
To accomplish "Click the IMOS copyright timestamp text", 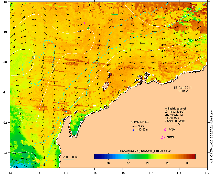I will pos(211,137).
